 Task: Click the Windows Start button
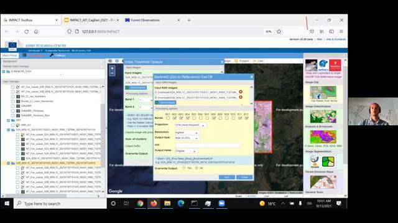pyautogui.click(x=7, y=204)
